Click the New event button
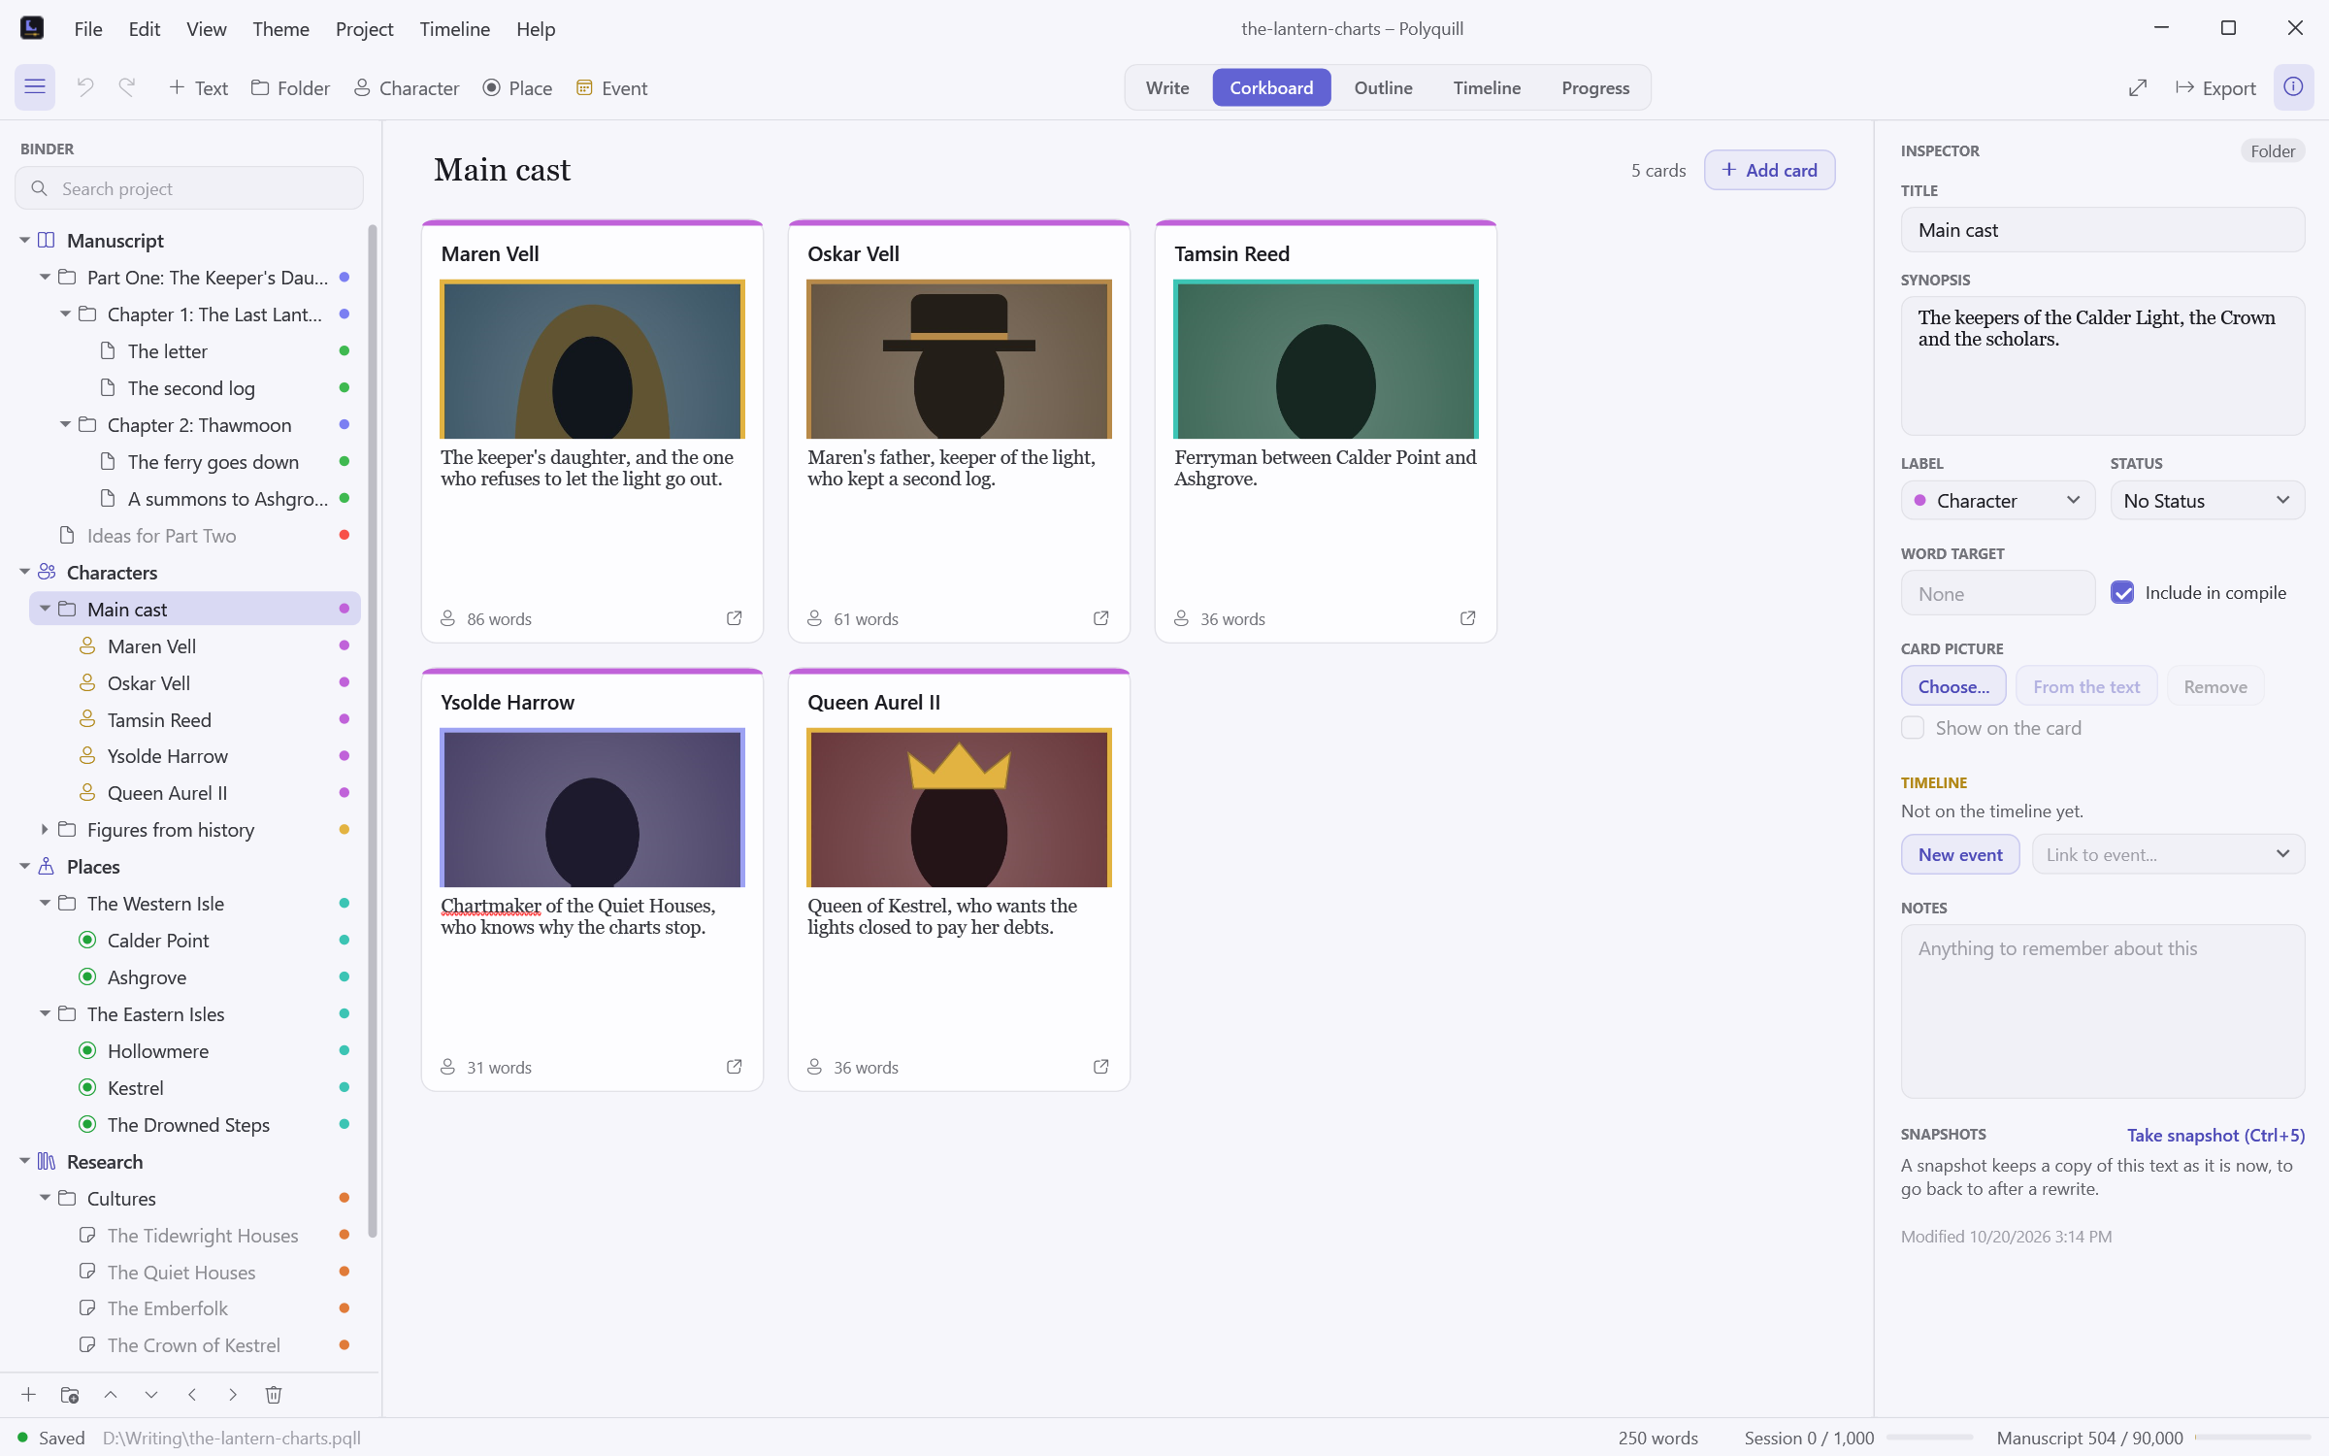 click(x=1960, y=854)
